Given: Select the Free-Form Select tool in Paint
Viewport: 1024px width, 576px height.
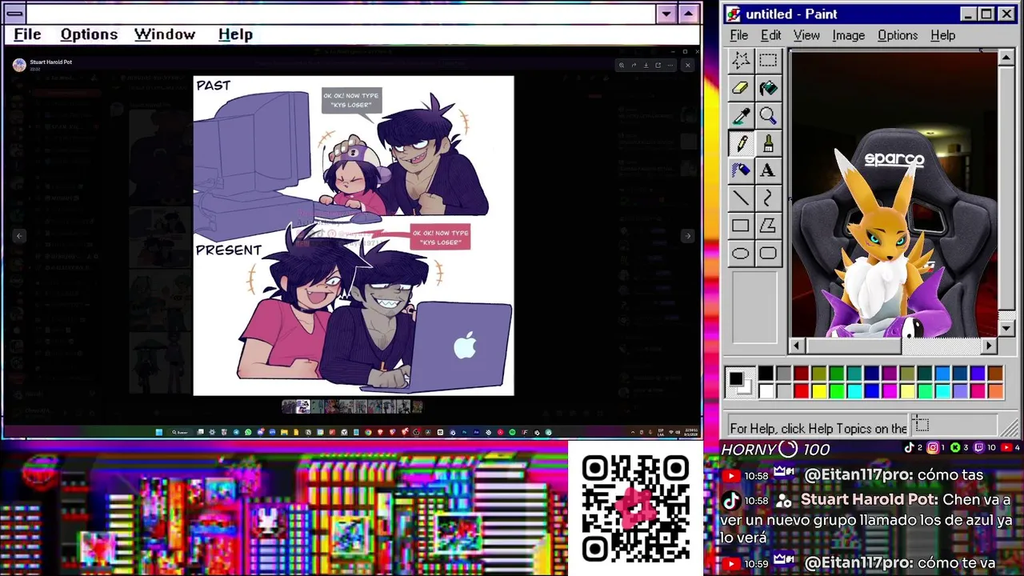Looking at the screenshot, I should click(741, 60).
